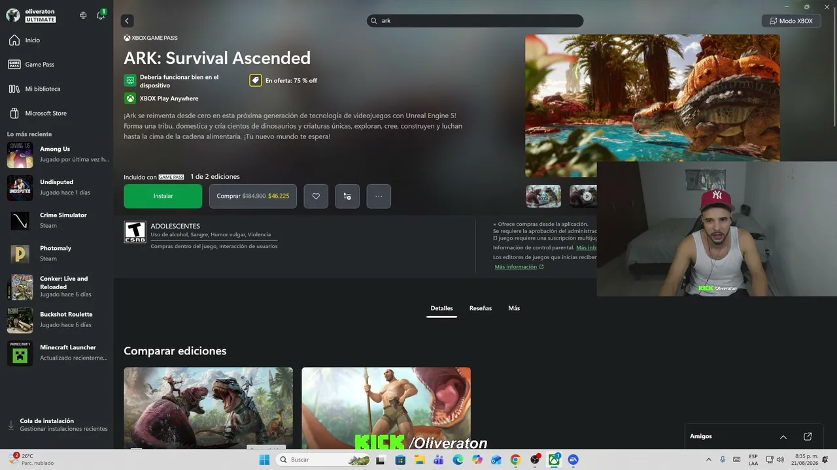Click the En oferta: 75 % off tag
Viewport: 837px width, 470px height.
[x=284, y=80]
